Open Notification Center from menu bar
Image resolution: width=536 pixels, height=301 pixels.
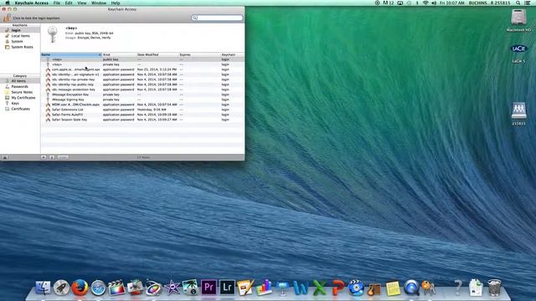528,3
